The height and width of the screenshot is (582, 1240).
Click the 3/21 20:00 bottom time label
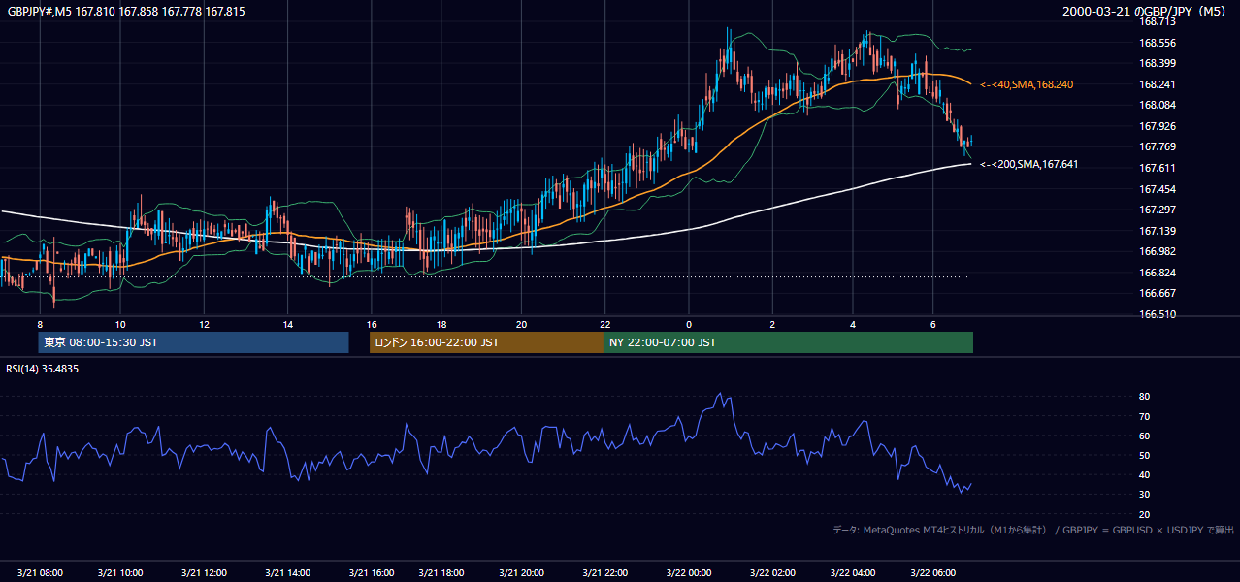pos(521,572)
